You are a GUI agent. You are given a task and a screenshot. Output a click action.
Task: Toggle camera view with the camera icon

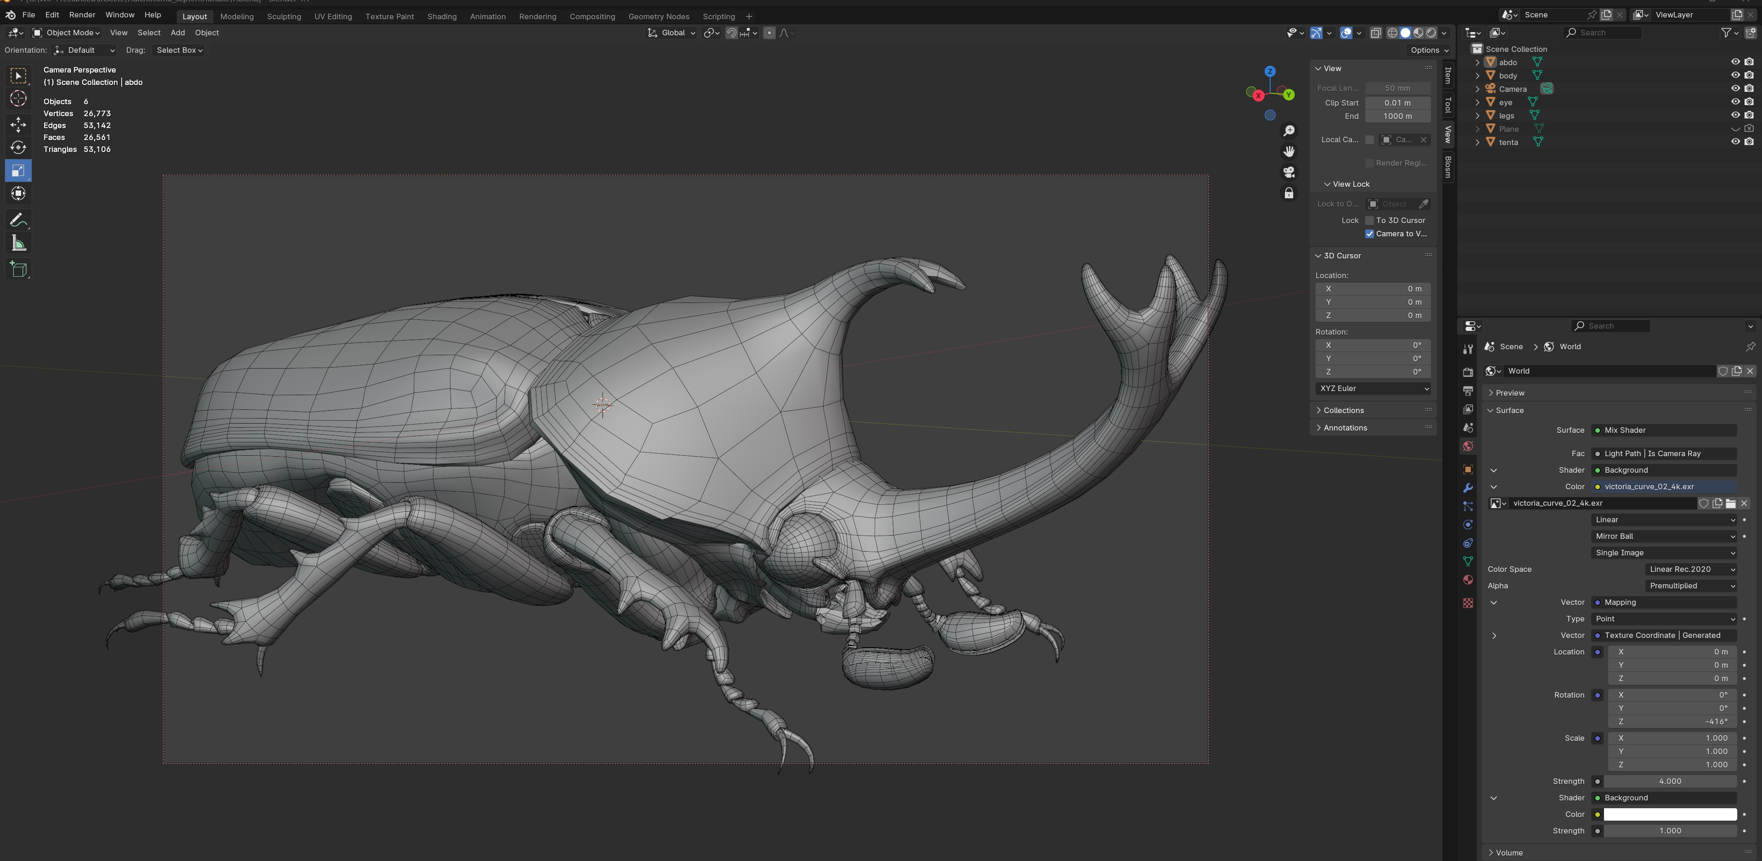point(1289,172)
